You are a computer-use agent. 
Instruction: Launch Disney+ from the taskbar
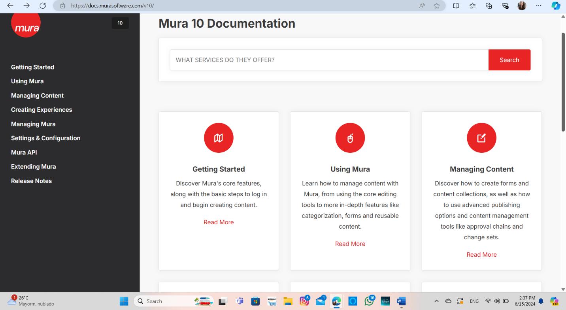pyautogui.click(x=385, y=301)
